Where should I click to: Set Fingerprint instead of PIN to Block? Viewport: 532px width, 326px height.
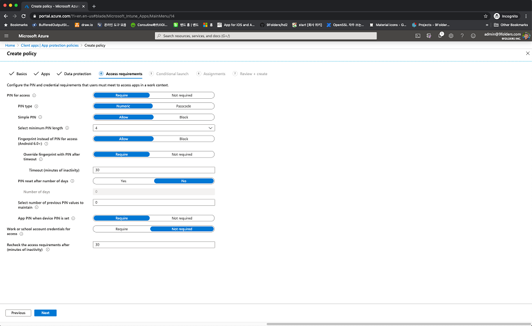coord(184,139)
